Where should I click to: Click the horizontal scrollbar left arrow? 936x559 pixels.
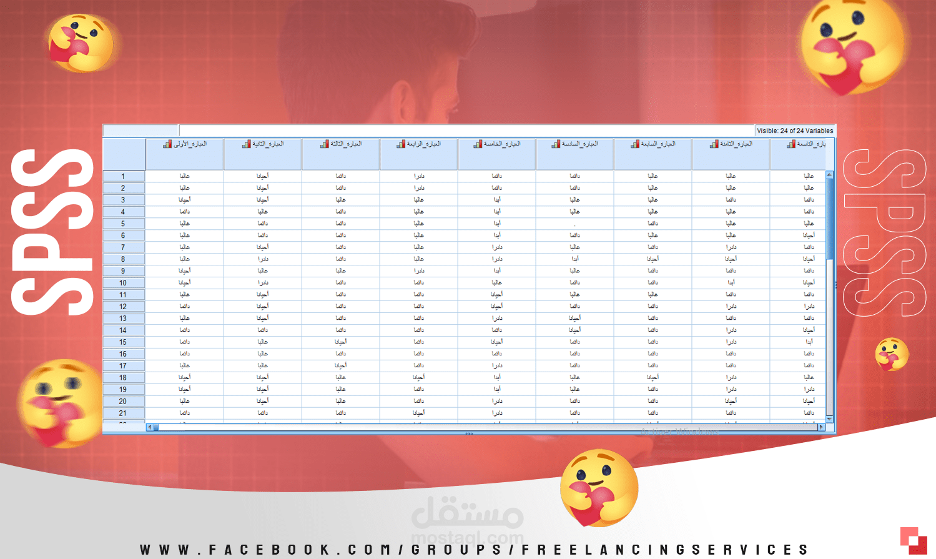(149, 427)
